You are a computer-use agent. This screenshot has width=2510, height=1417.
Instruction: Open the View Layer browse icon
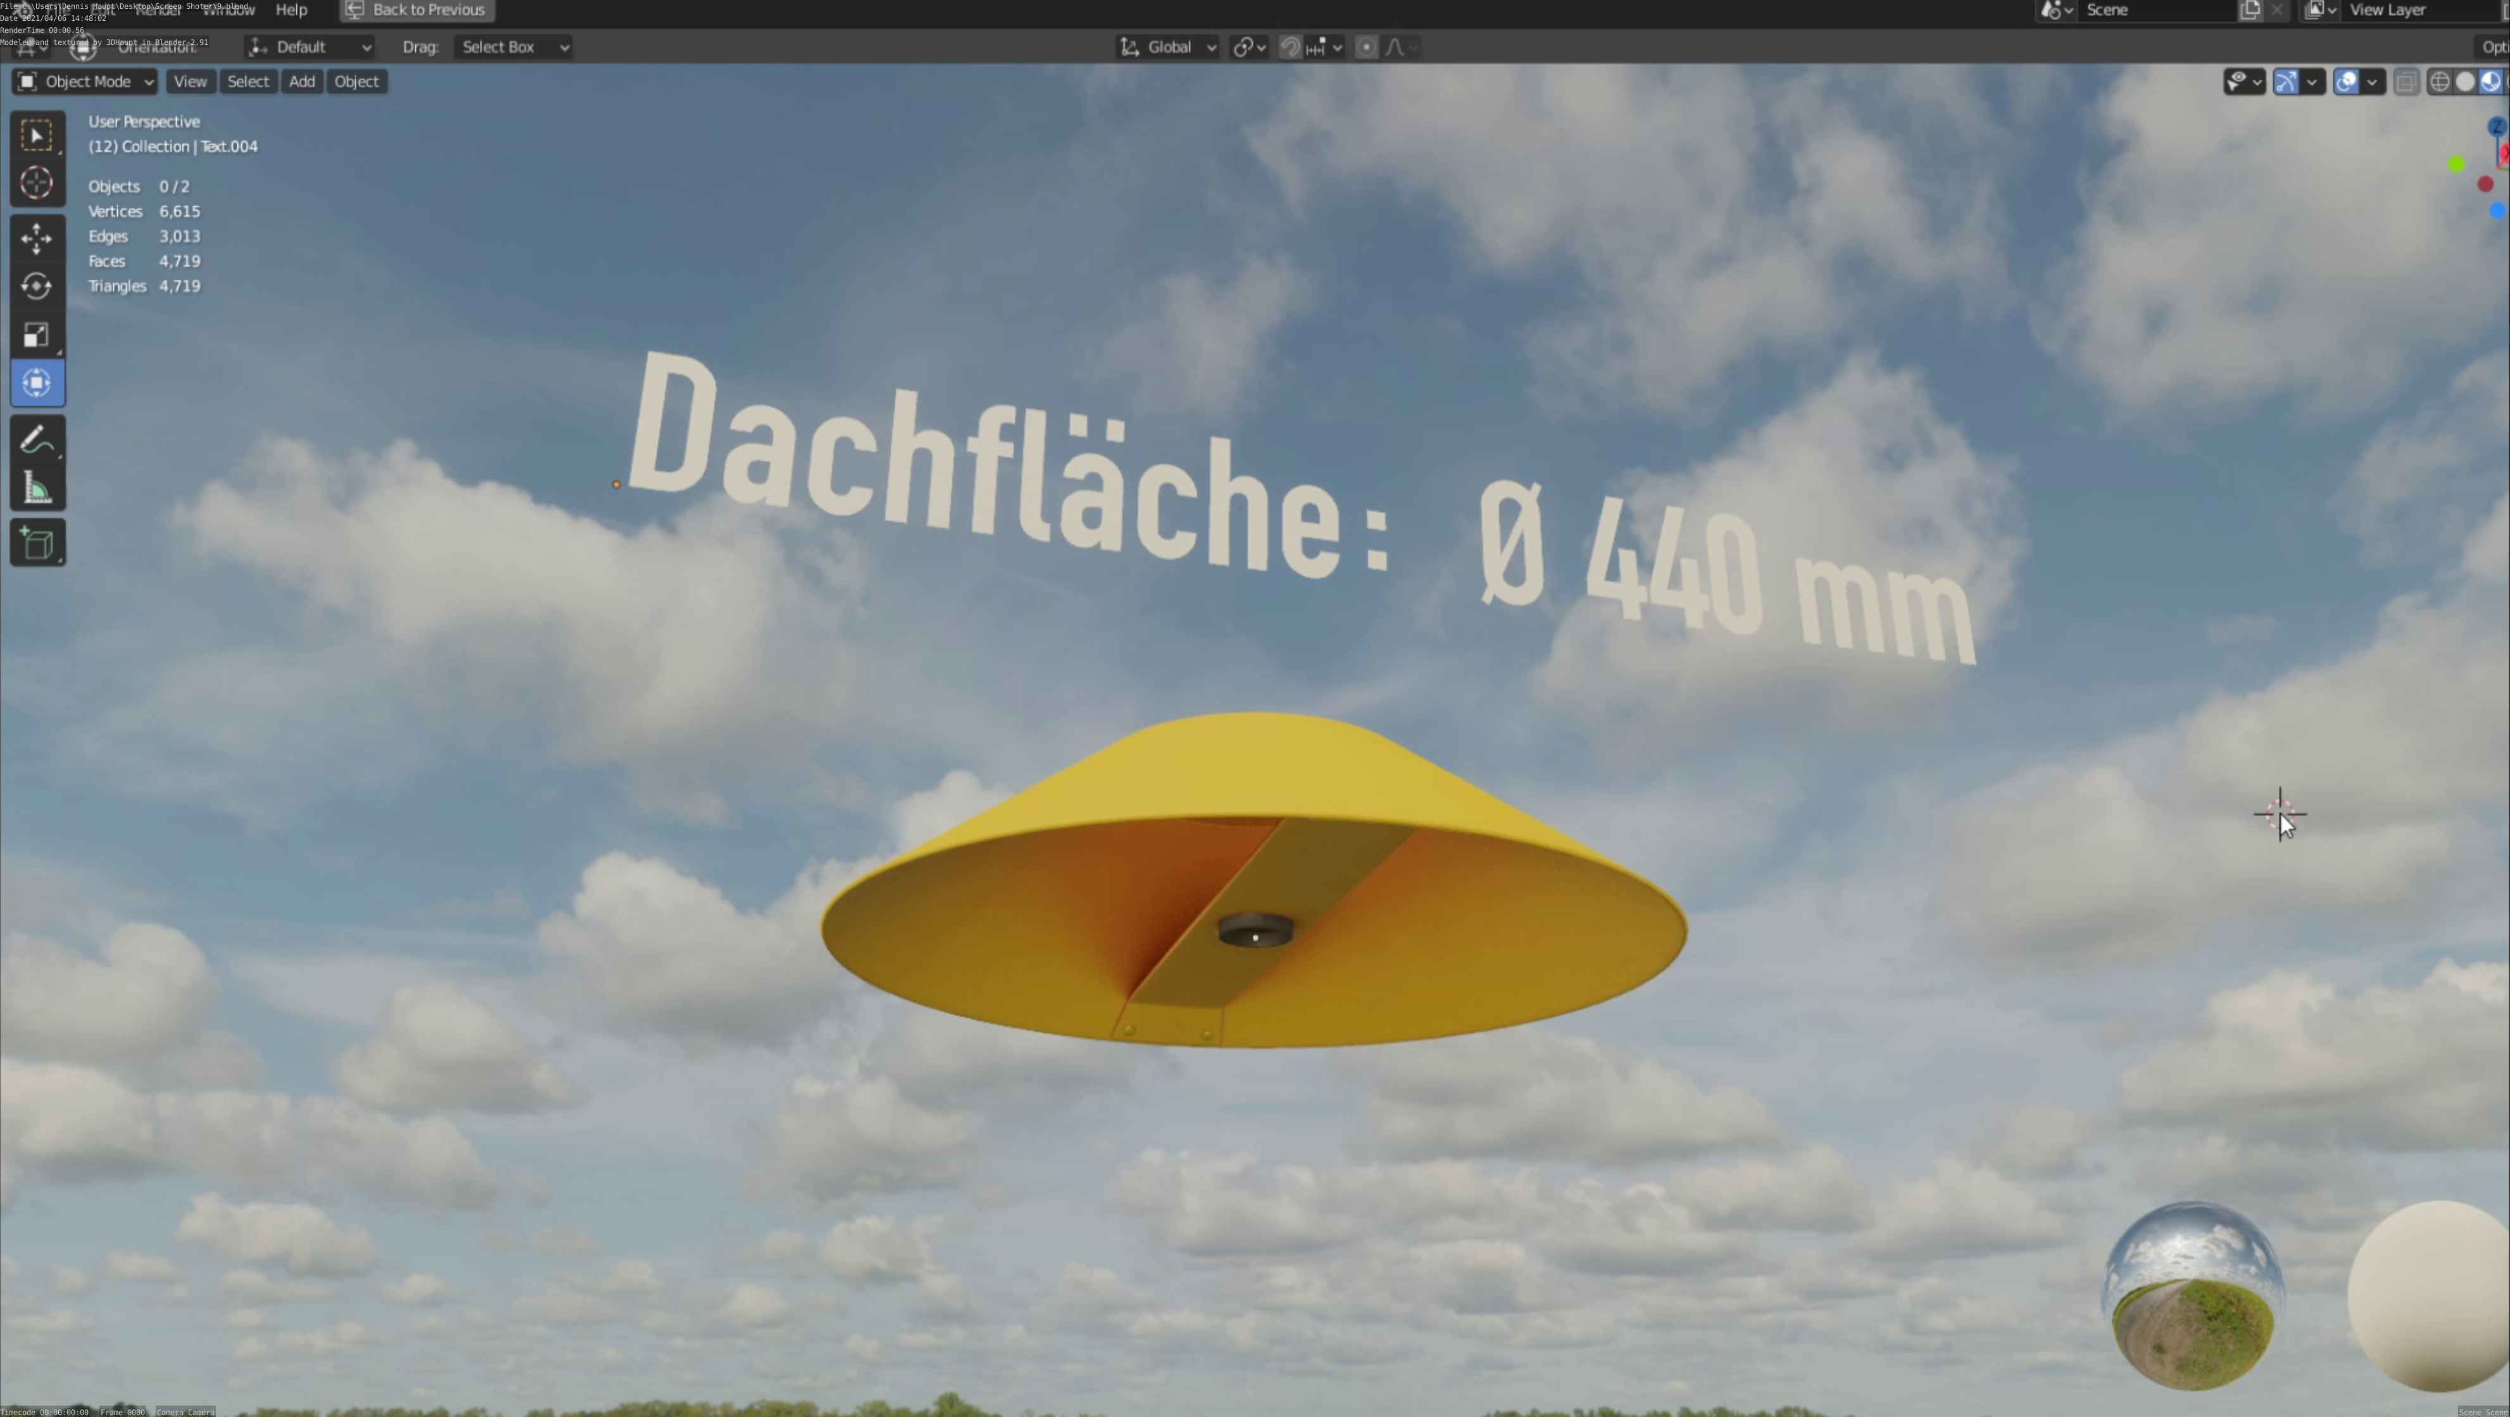coord(2320,9)
